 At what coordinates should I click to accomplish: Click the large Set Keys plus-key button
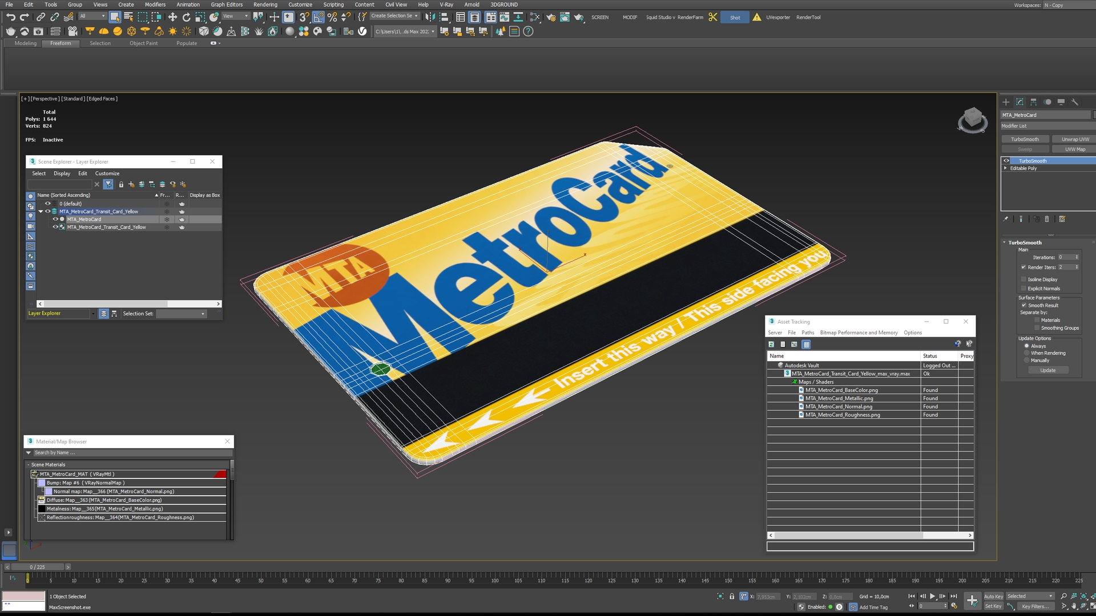click(972, 601)
